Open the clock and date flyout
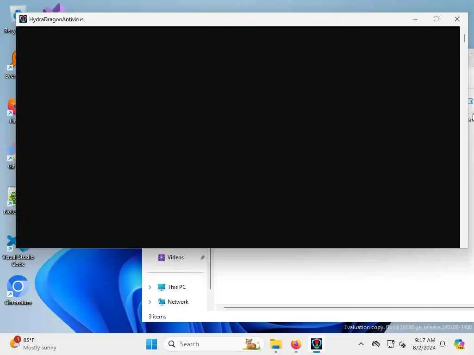The image size is (474, 355). pyautogui.click(x=424, y=344)
